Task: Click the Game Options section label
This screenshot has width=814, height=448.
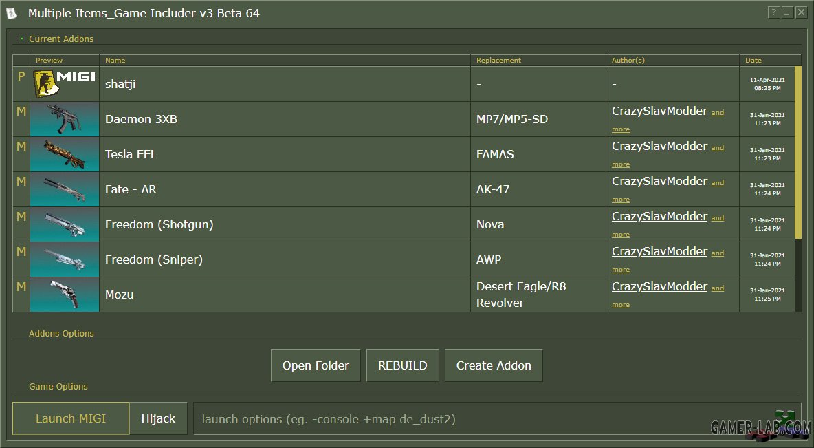Action: coord(58,387)
